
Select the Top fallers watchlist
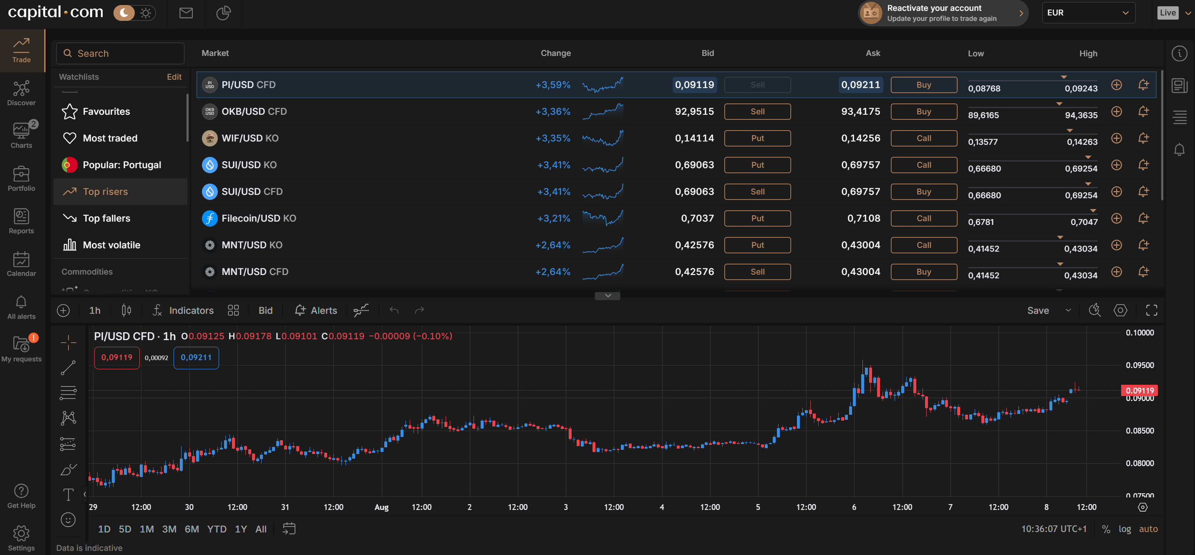click(x=121, y=218)
